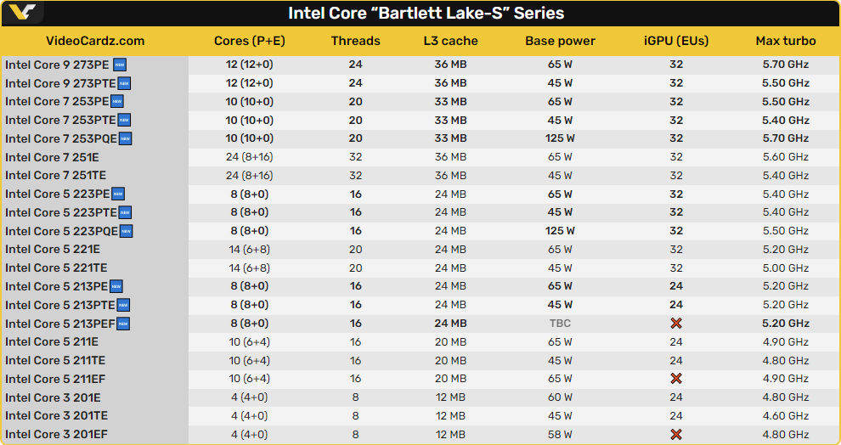Click the Max turbo column header

[x=786, y=41]
